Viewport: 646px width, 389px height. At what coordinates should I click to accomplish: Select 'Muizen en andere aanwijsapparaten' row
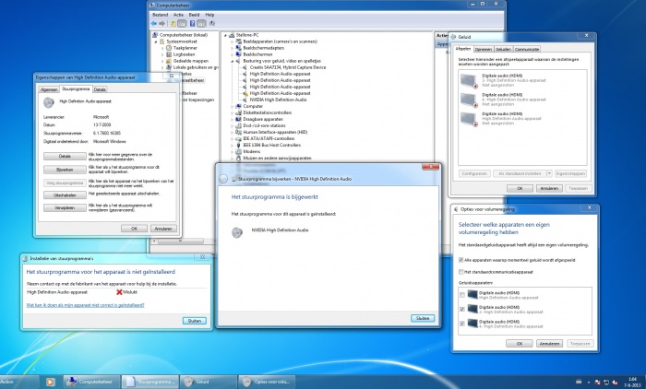click(x=273, y=158)
